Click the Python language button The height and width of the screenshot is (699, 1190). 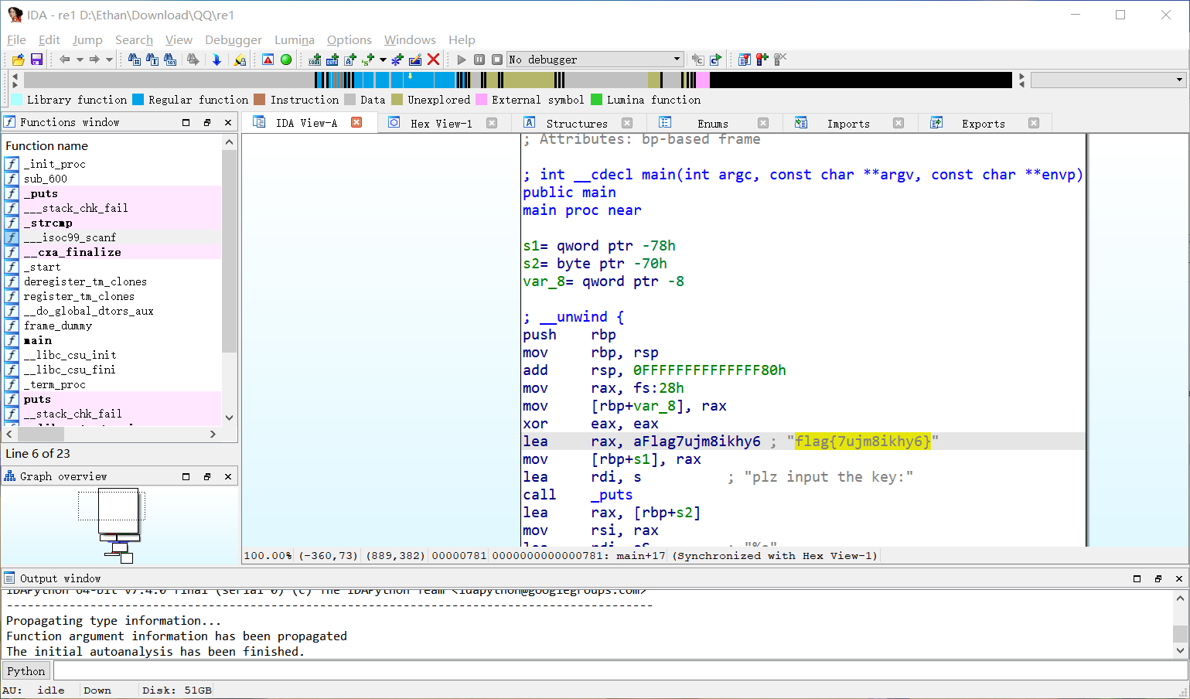26,671
